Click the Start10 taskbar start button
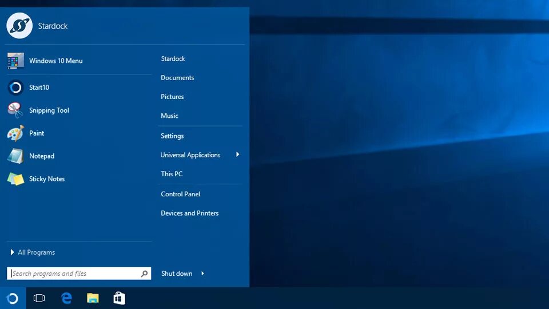Viewport: 549px width, 309px height. pos(13,299)
